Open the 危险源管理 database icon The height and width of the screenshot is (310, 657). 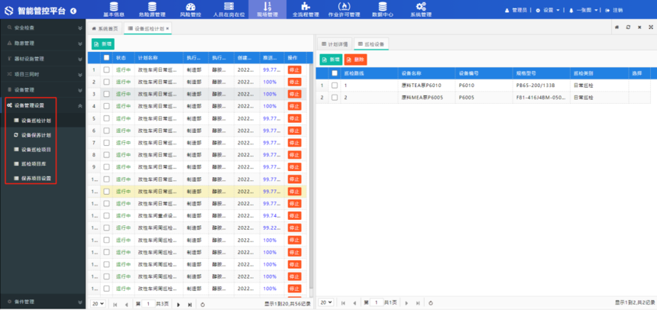(151, 6)
